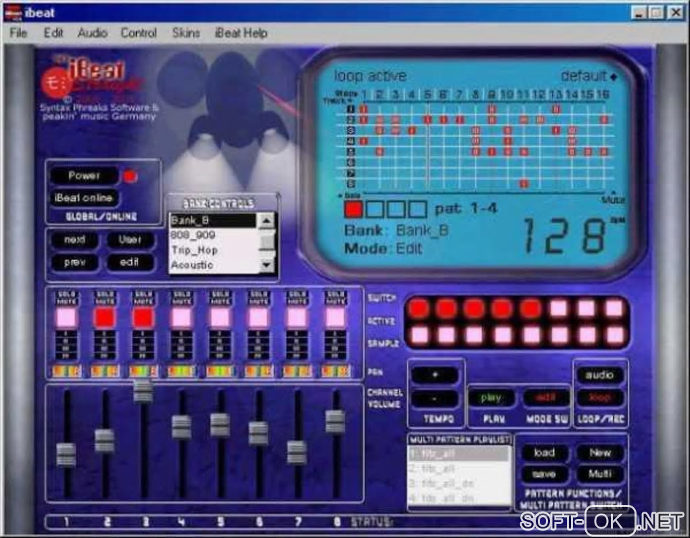Select Trip_Hop in bank list
Image resolution: width=690 pixels, height=538 pixels.
tap(213, 250)
